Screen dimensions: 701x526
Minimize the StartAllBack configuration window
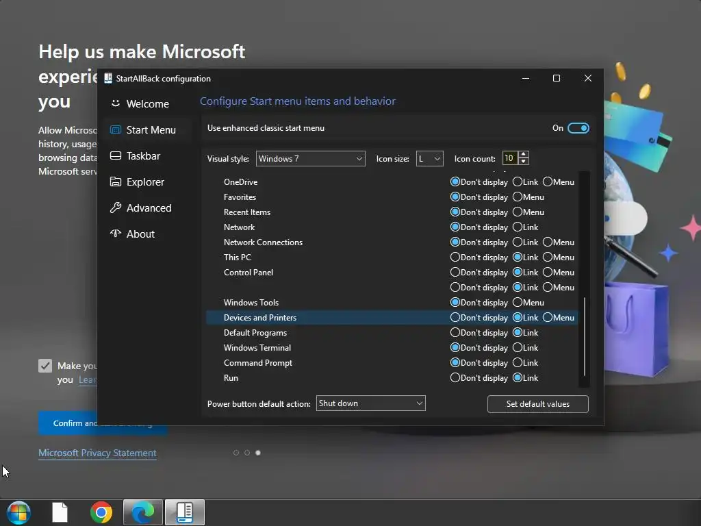pyautogui.click(x=526, y=78)
